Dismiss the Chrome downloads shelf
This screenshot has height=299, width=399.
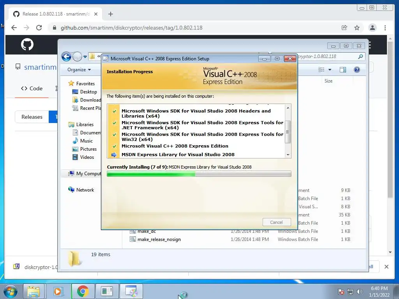pyautogui.click(x=386, y=267)
